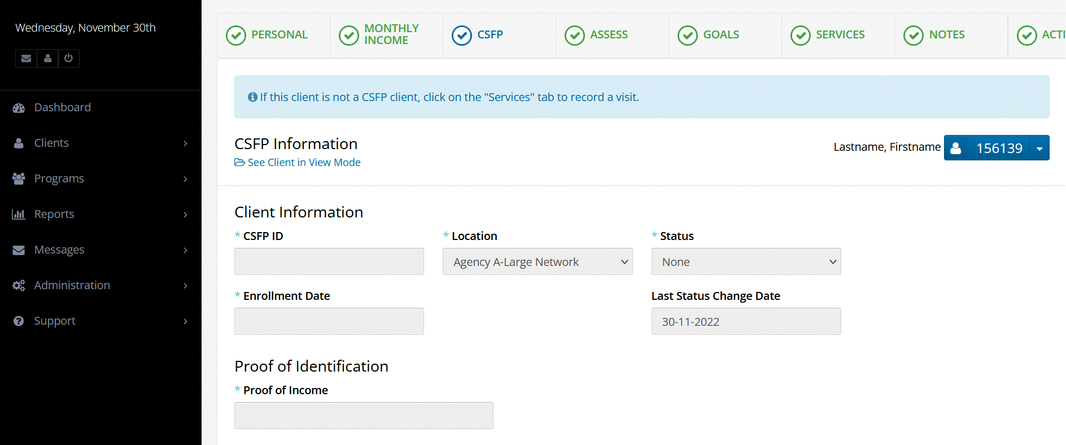Expand the Administration sidebar menu
The image size is (1066, 445).
101,286
